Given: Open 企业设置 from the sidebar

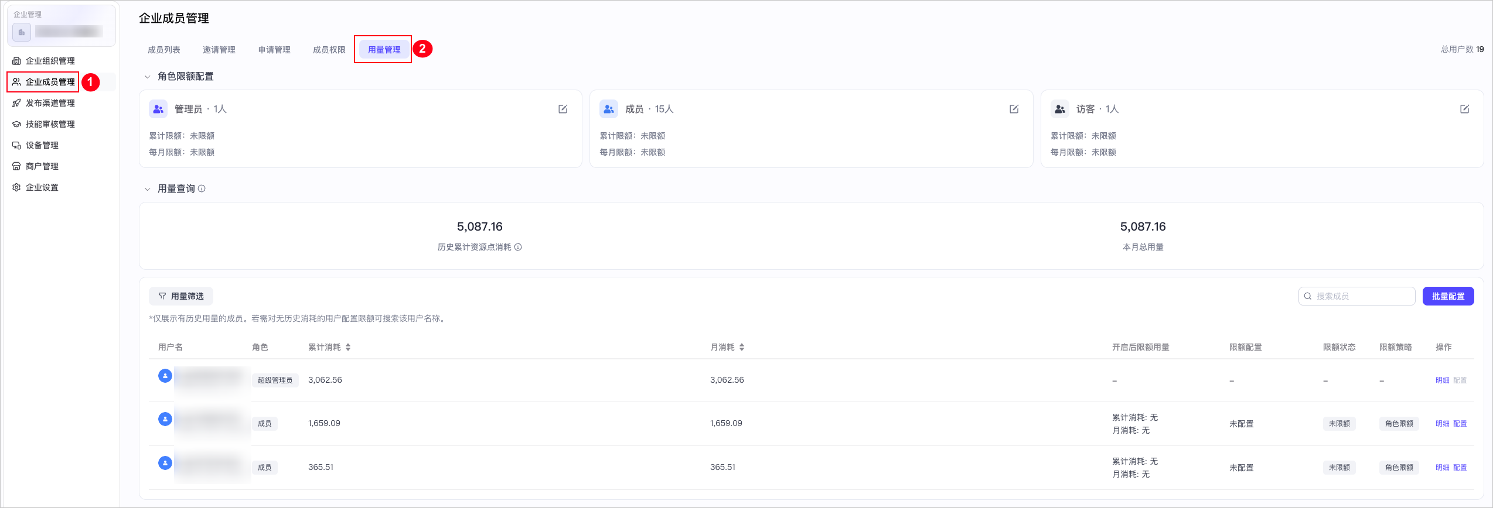Looking at the screenshot, I should [x=42, y=187].
